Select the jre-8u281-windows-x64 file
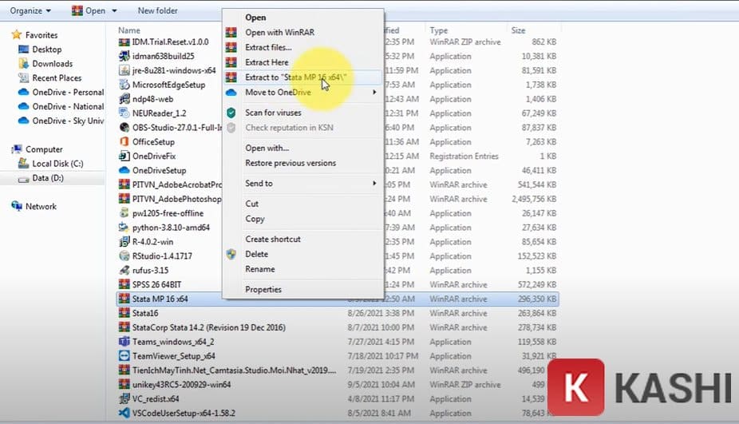The width and height of the screenshot is (739, 424). (174, 70)
